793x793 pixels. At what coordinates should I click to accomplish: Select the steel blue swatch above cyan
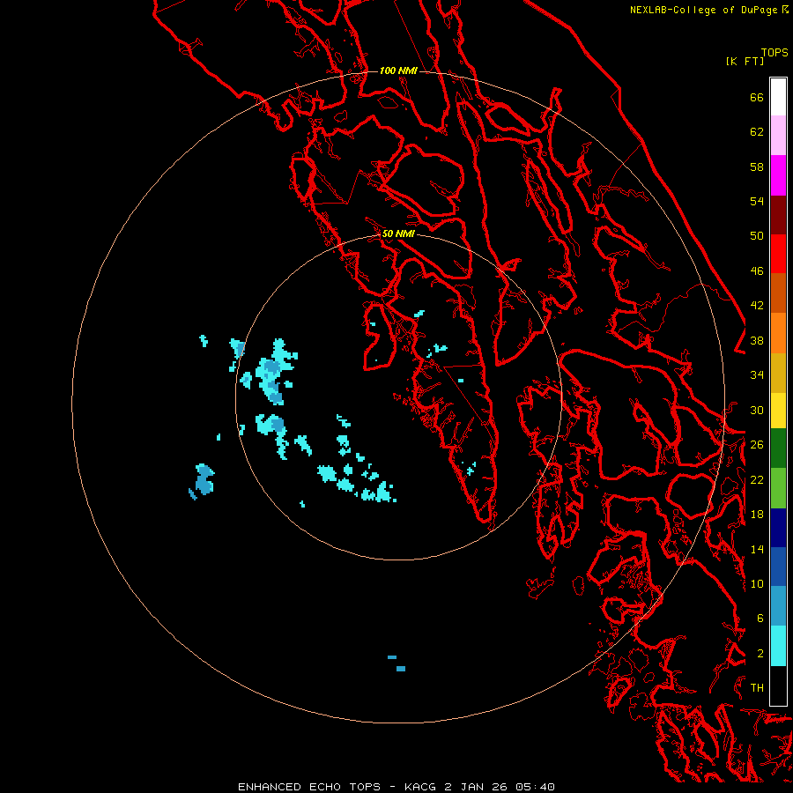pyautogui.click(x=778, y=606)
